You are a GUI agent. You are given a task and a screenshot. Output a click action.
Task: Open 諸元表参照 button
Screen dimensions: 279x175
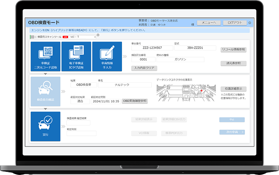[233, 63]
